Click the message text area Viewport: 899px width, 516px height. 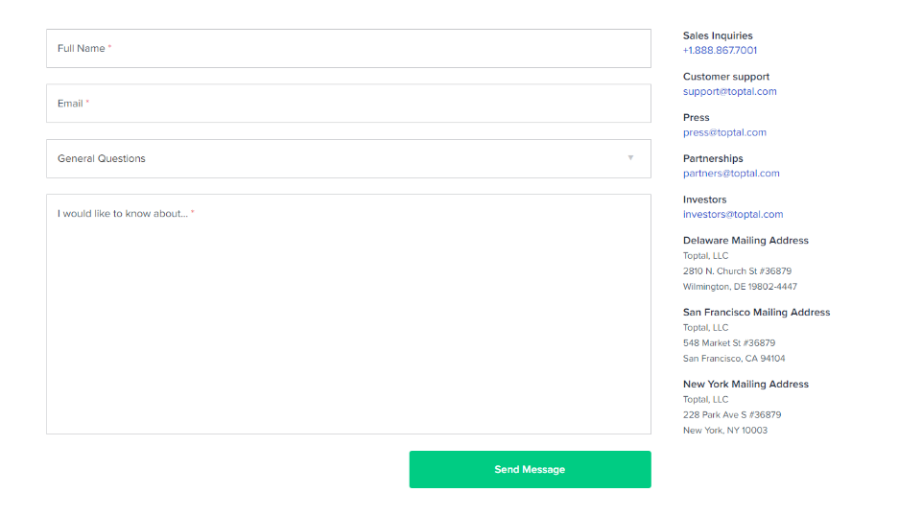tap(348, 314)
